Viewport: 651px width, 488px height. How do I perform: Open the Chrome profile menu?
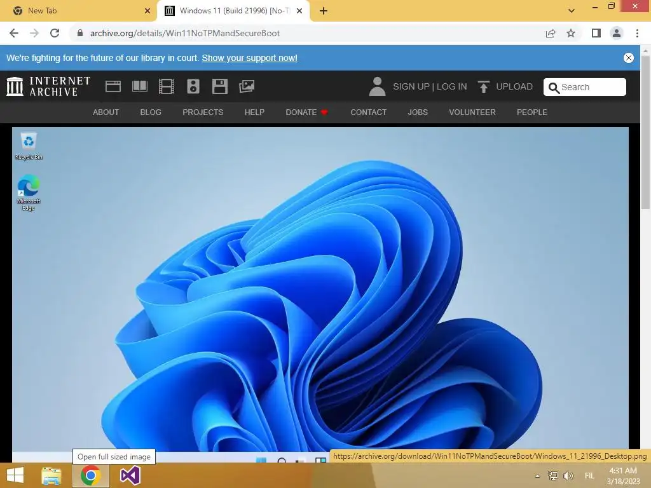coord(617,33)
